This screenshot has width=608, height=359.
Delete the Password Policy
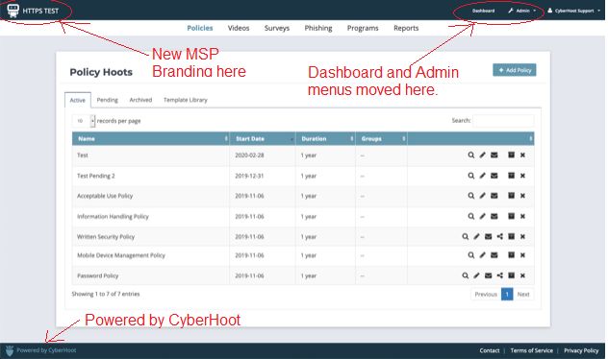[522, 275]
